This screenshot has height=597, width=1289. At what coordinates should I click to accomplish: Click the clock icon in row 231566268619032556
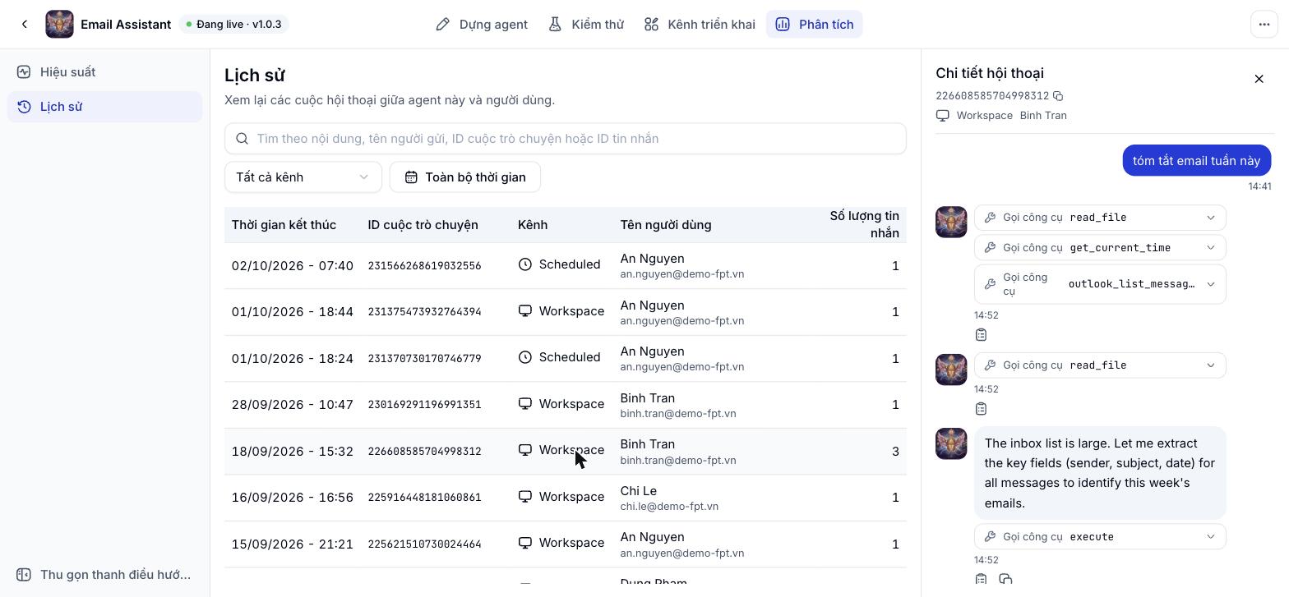(525, 264)
